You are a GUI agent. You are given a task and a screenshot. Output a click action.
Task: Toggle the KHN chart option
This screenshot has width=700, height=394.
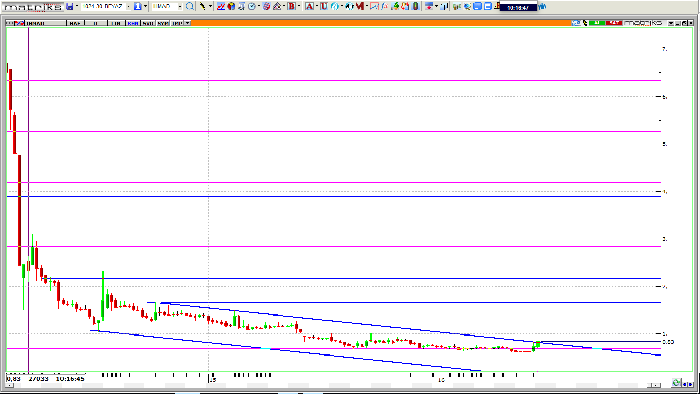tap(133, 23)
